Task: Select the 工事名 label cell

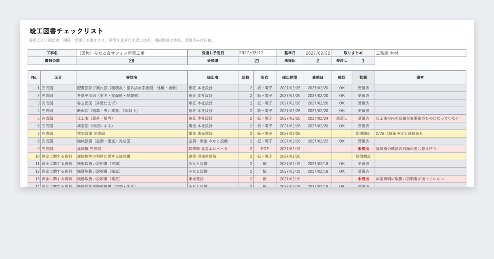Action: click(x=52, y=53)
